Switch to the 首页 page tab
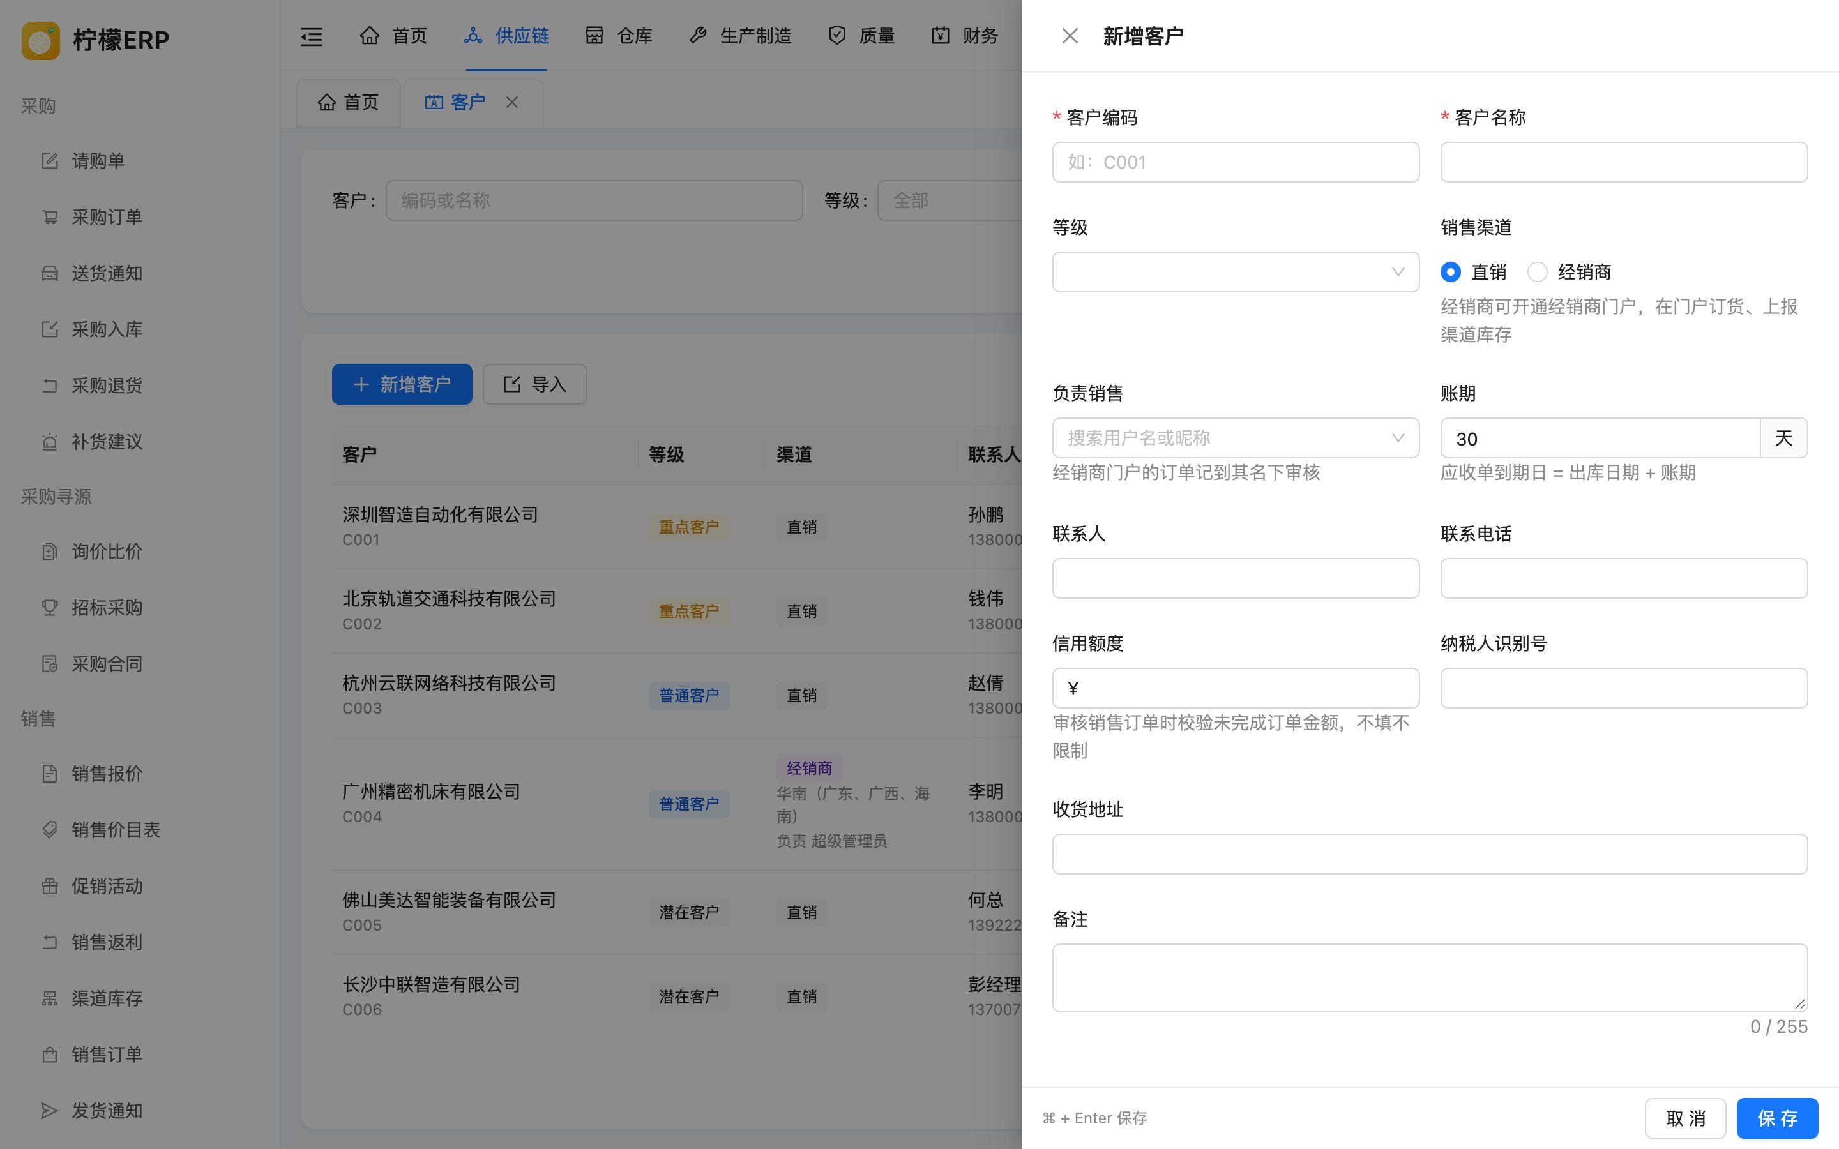This screenshot has width=1839, height=1149. coord(348,102)
